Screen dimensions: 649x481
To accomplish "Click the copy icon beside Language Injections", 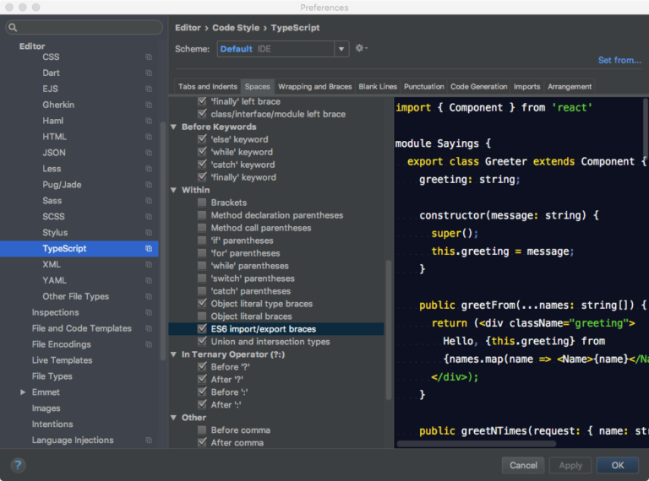I will pos(149,440).
